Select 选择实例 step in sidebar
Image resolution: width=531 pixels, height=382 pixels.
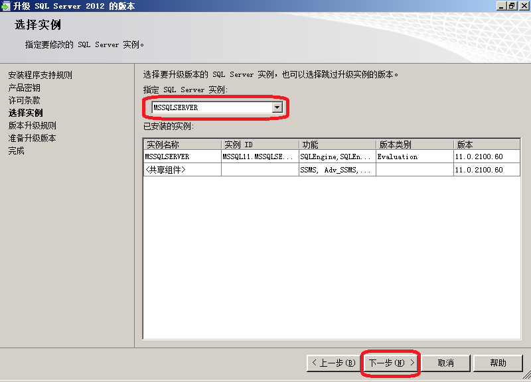click(x=25, y=113)
